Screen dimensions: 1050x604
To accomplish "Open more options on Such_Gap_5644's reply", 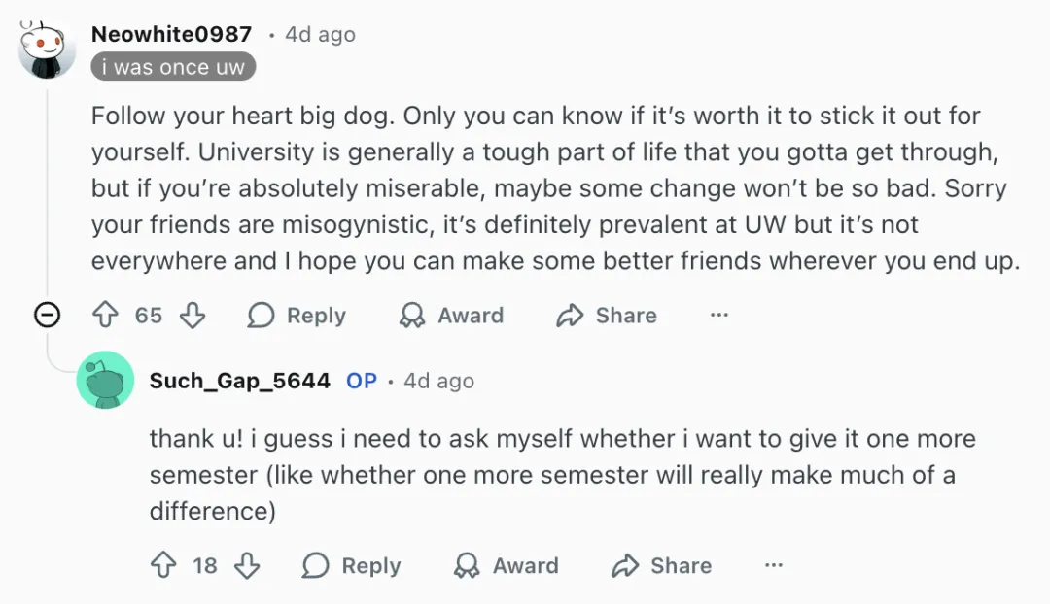I will (x=774, y=566).
